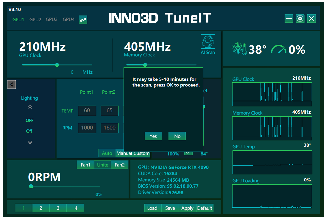Click the 405MHz Memory Clock readout
Viewport: 326px width, 219px height.
(147, 47)
